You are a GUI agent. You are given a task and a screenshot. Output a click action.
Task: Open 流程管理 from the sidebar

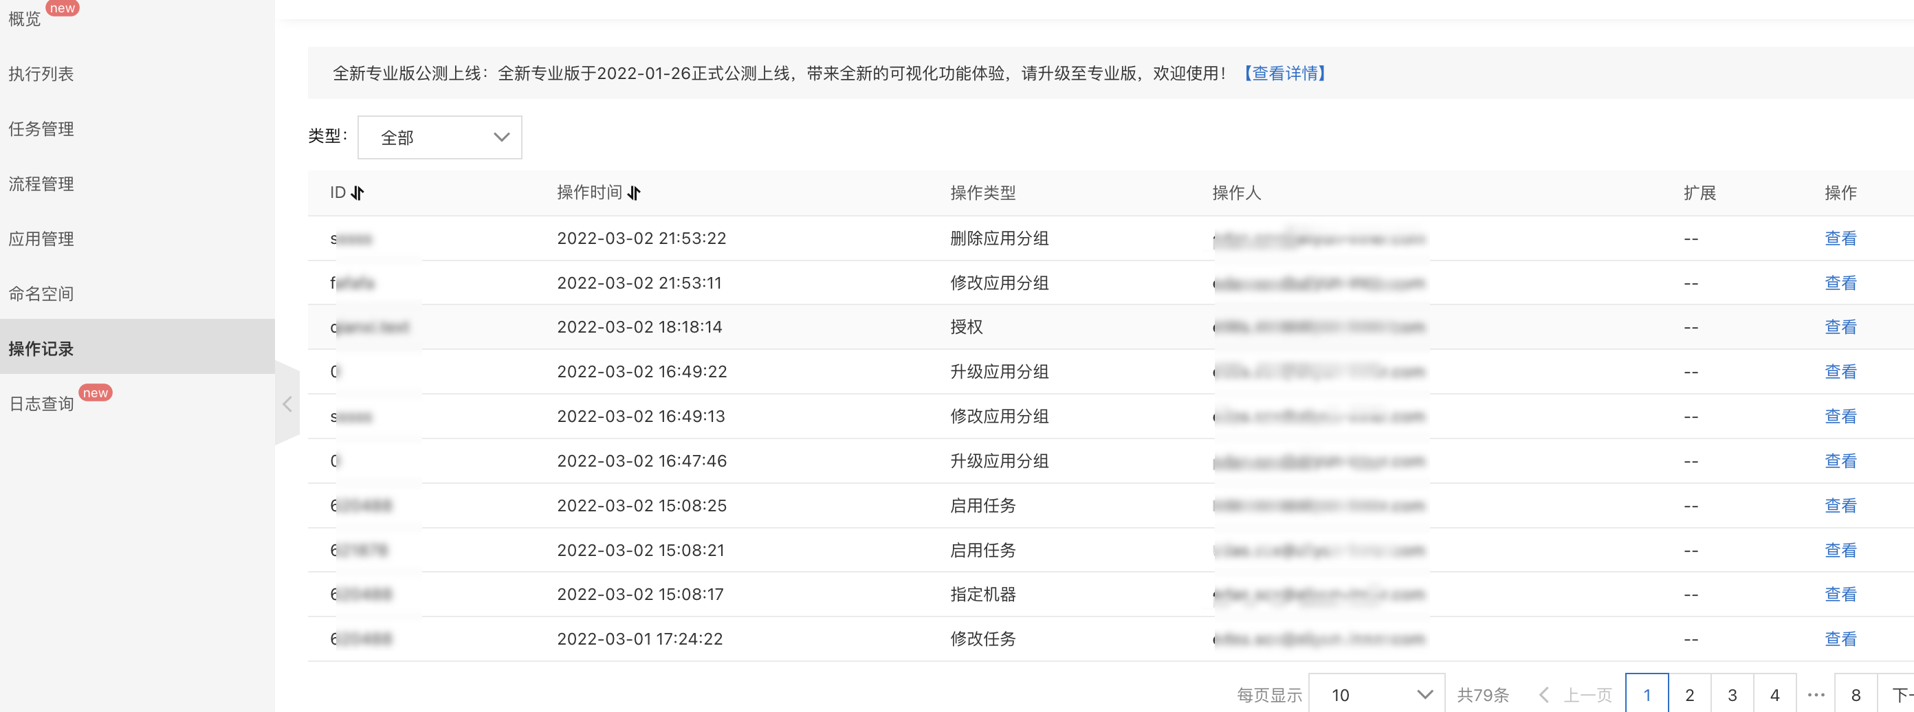tap(41, 184)
